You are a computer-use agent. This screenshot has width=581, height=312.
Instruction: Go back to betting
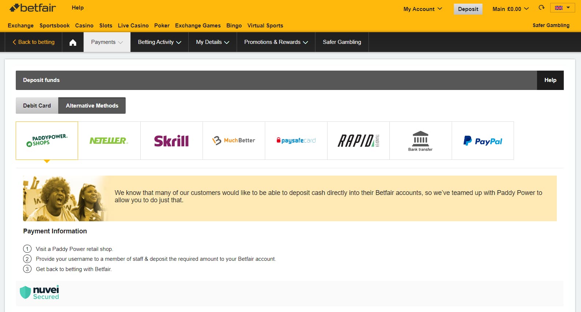[x=34, y=42]
